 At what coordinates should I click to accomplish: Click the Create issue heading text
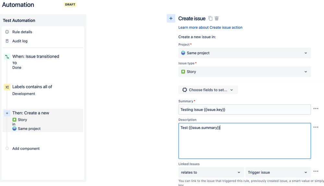click(192, 18)
